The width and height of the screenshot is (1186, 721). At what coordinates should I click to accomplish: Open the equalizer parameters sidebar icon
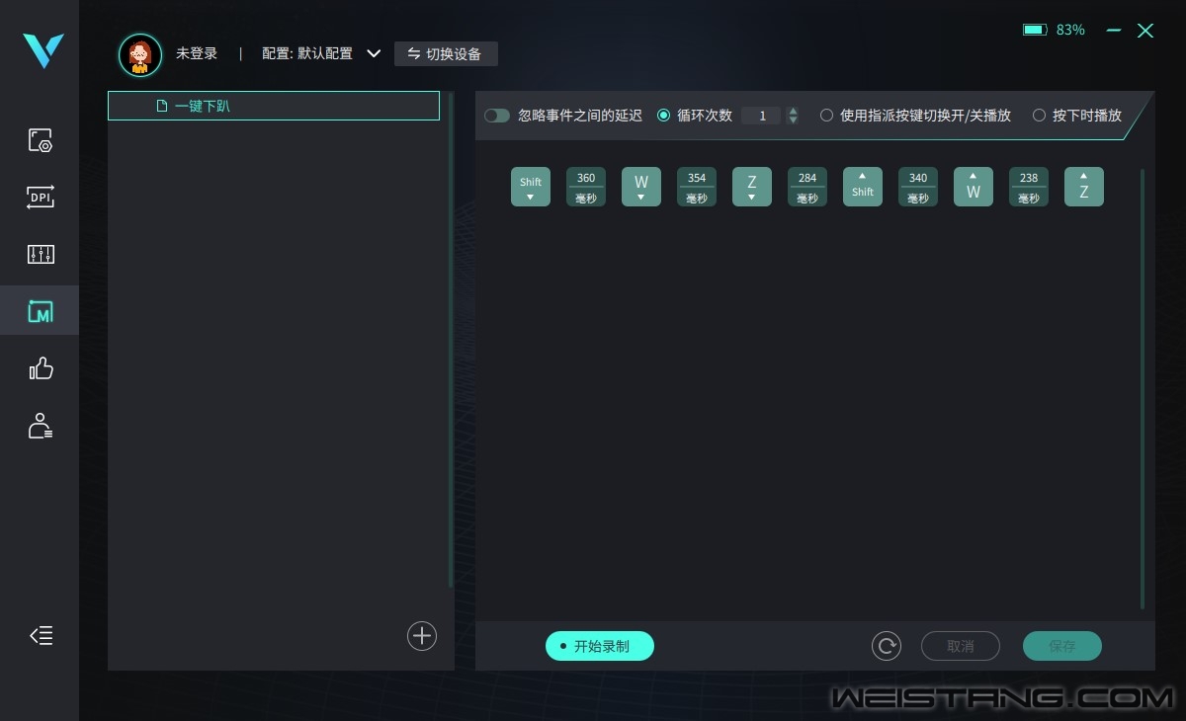tap(40, 255)
